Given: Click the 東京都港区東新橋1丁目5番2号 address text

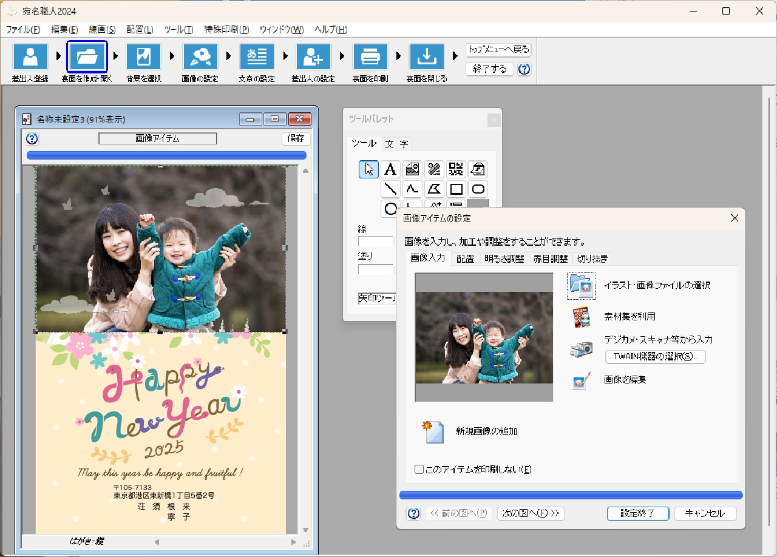Looking at the screenshot, I should [164, 496].
